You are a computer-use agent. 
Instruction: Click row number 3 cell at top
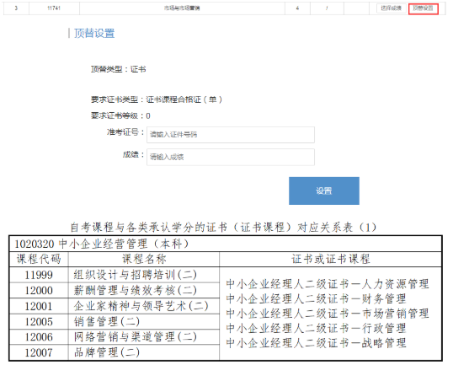point(16,8)
